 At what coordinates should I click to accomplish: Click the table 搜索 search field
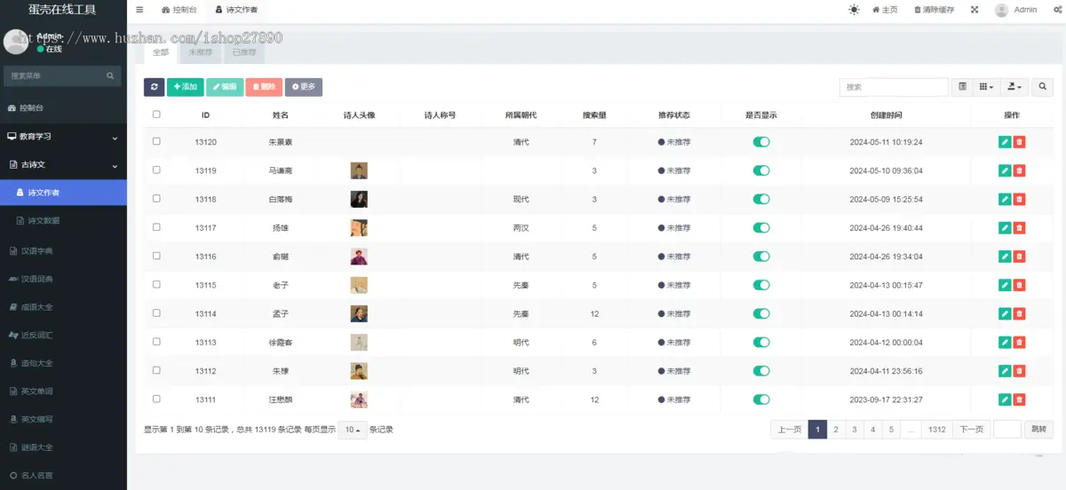(894, 87)
